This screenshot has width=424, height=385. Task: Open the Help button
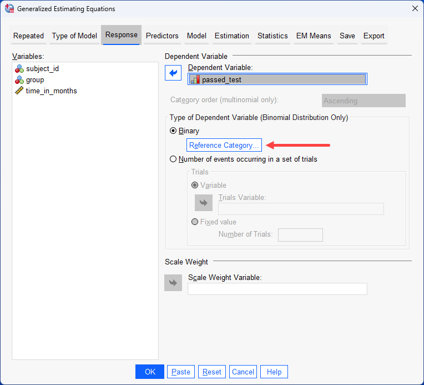tap(274, 372)
